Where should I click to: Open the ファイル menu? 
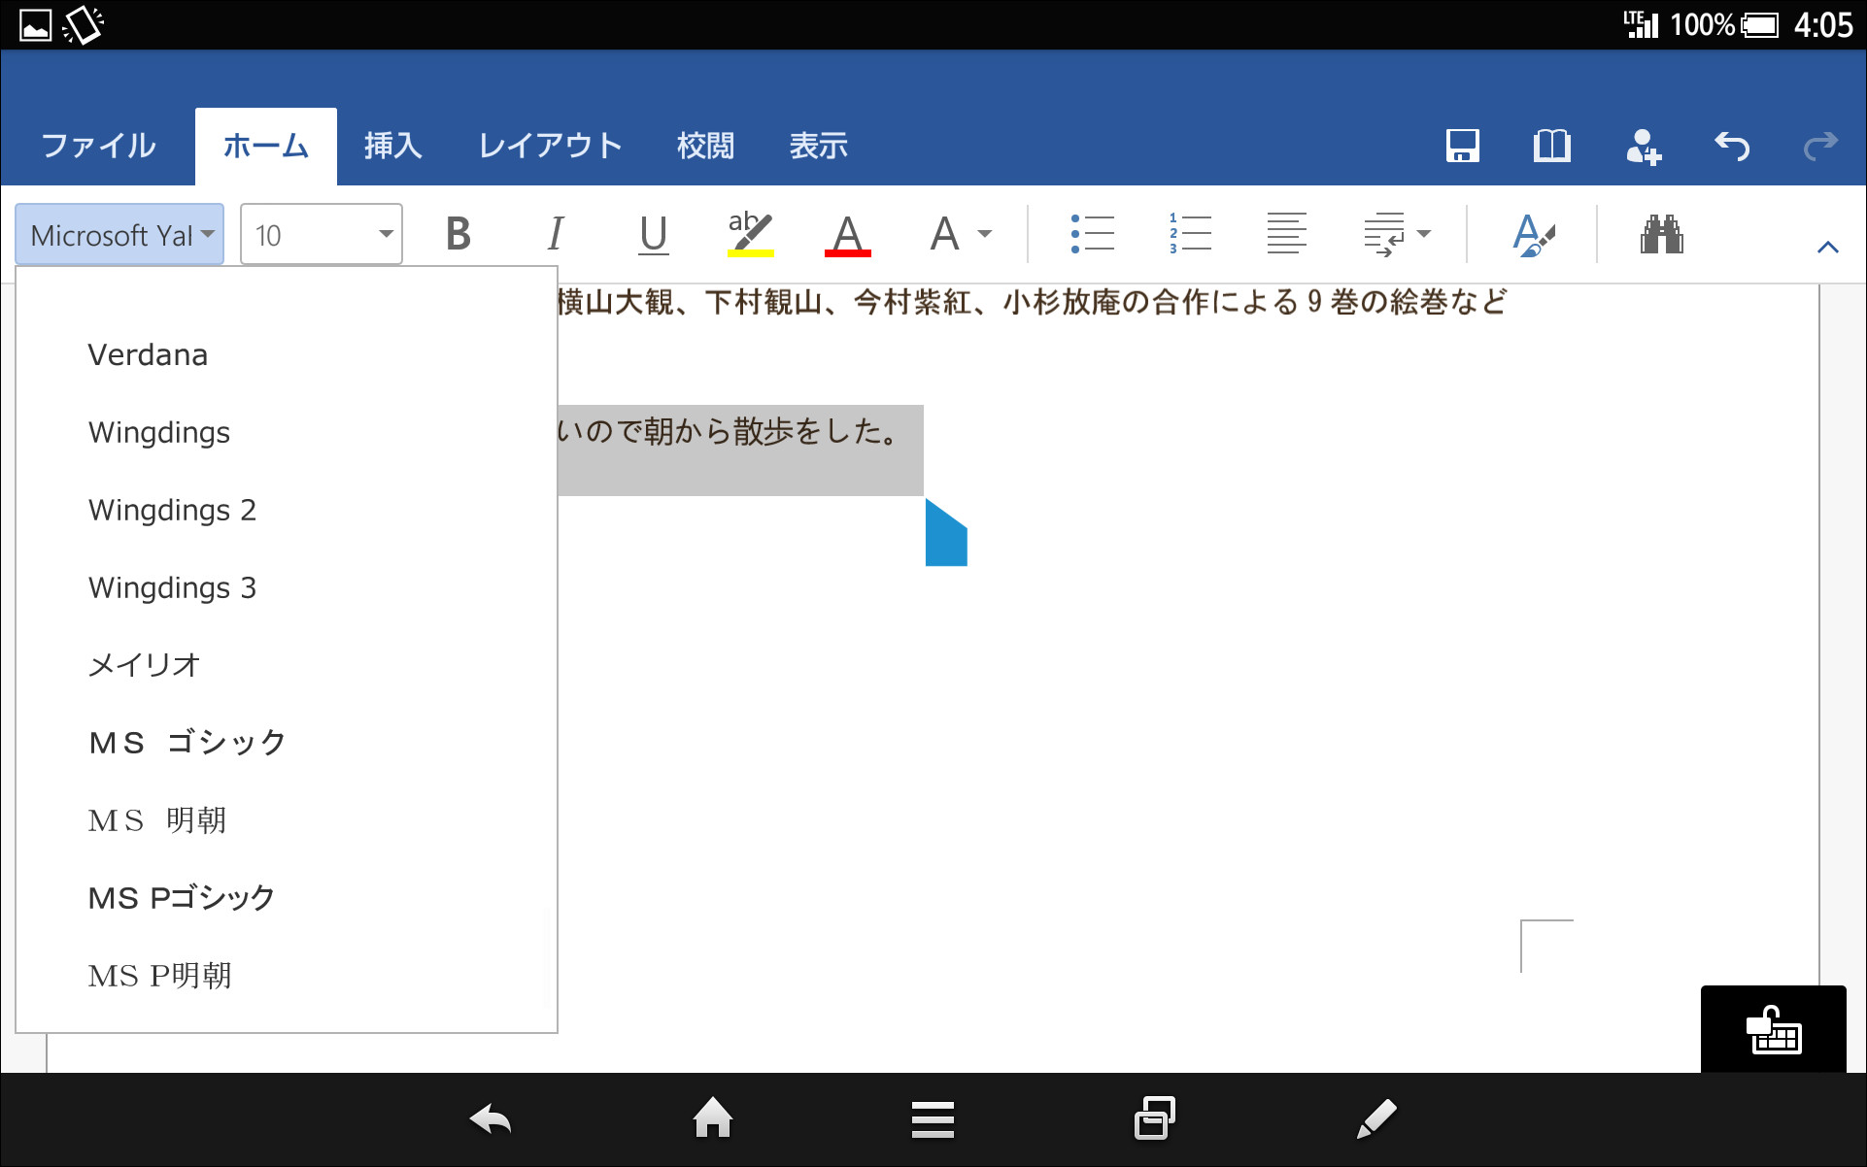[97, 146]
